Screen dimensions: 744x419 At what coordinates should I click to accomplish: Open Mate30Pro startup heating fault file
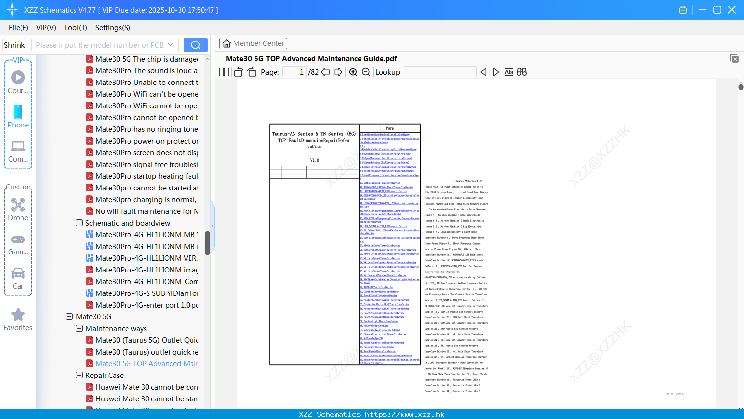point(143,176)
